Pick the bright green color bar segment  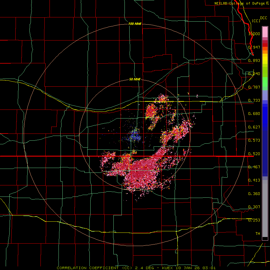265,82
